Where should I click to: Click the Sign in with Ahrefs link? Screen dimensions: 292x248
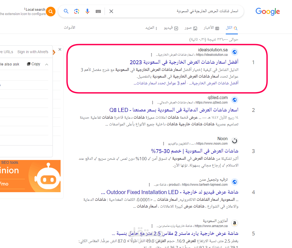(33, 52)
